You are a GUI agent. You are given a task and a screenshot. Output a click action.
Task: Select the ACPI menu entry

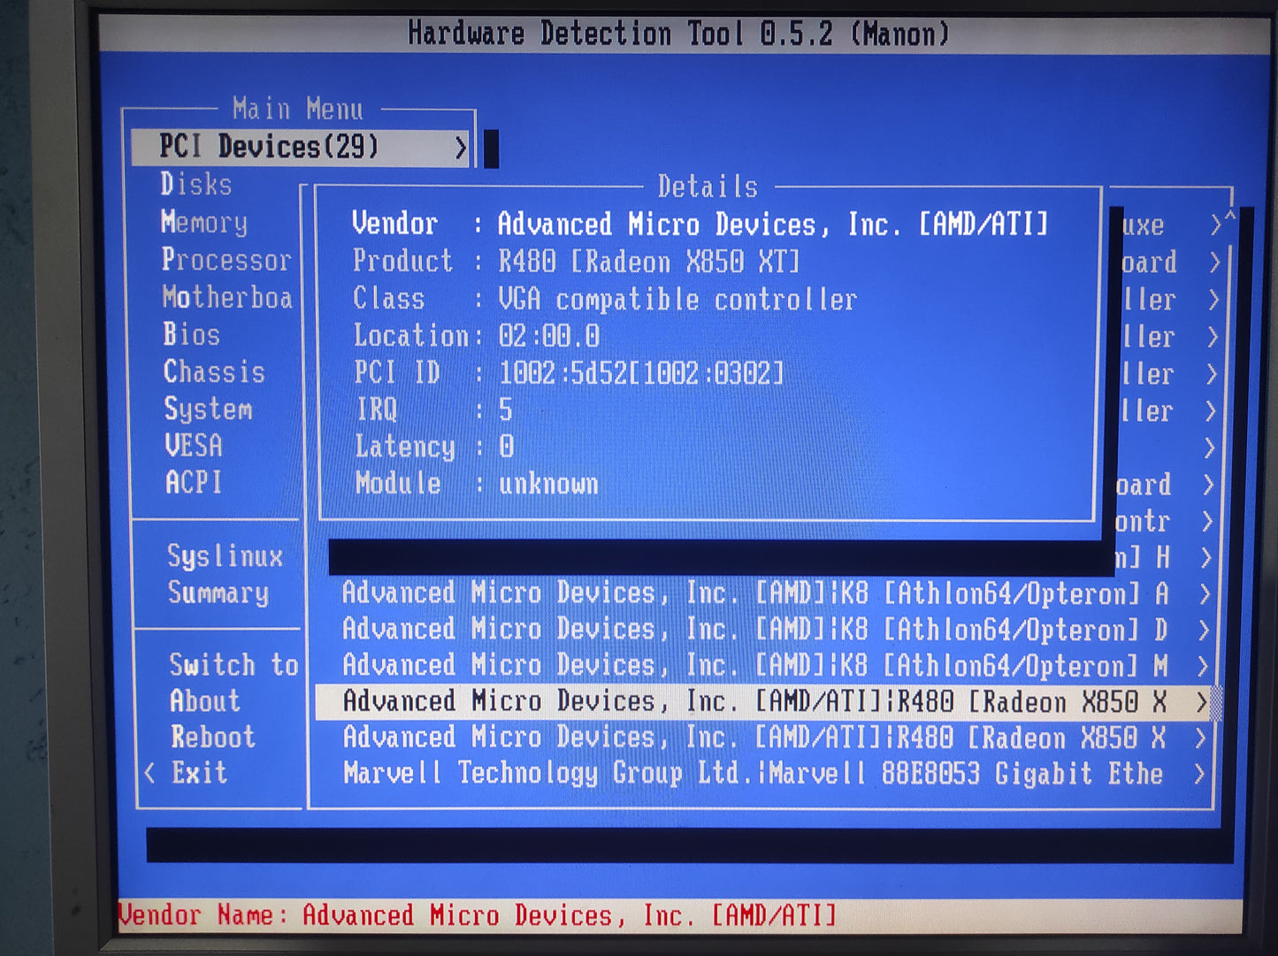point(194,483)
